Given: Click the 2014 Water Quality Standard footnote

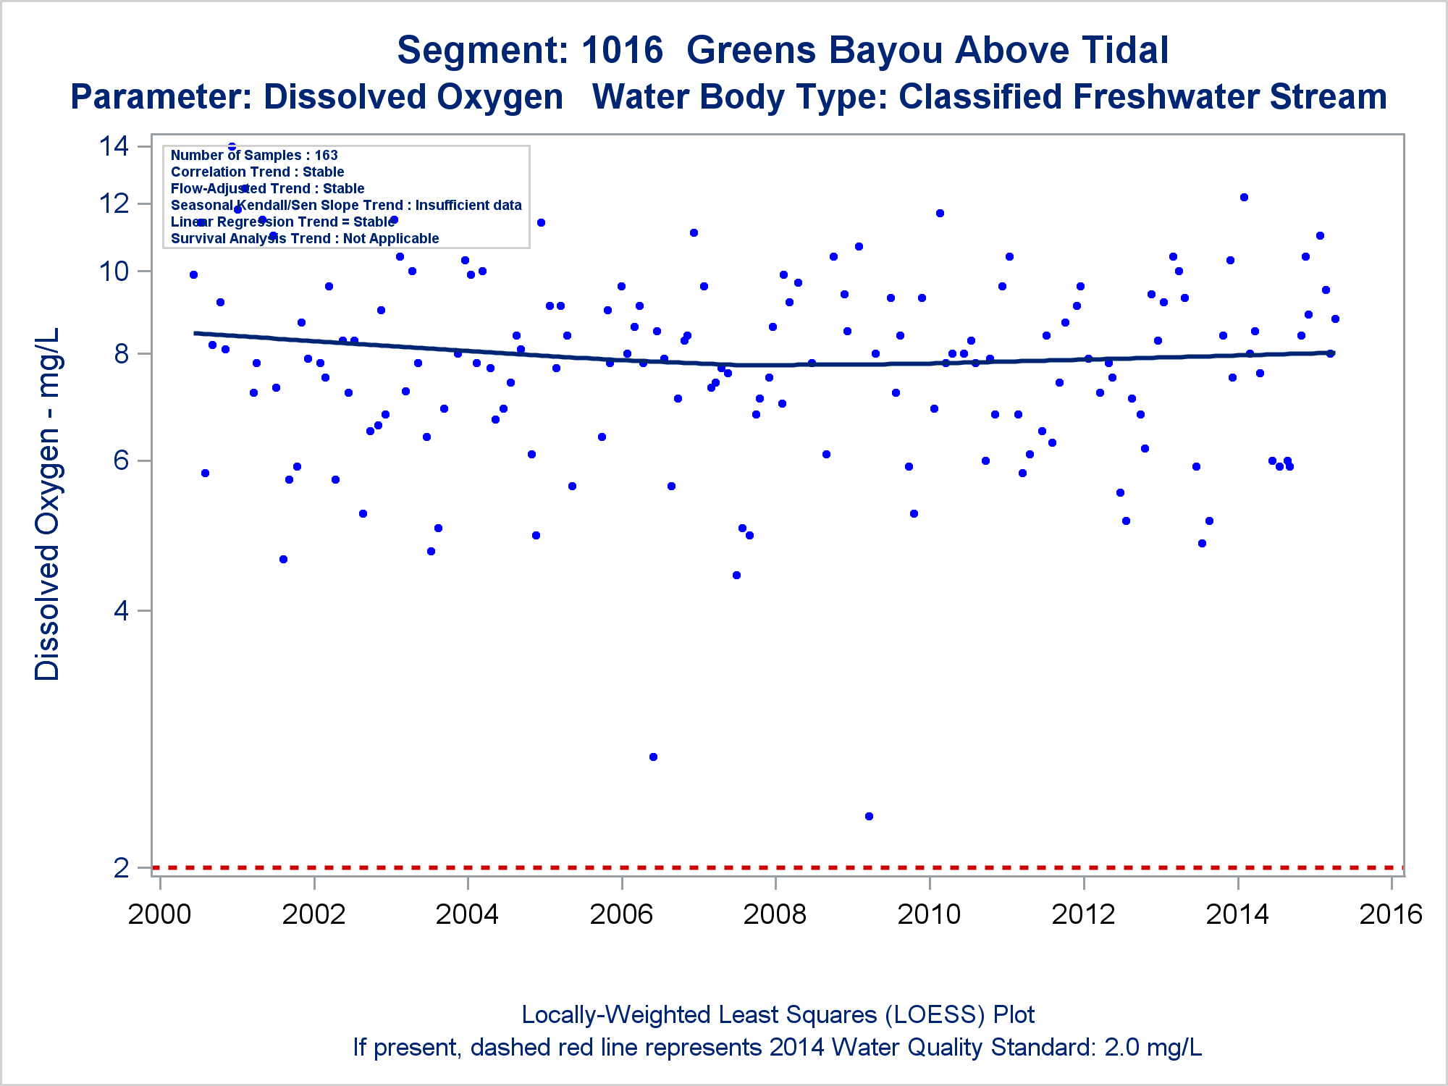Looking at the screenshot, I should tap(778, 1047).
